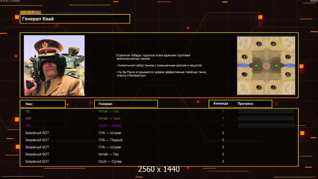Click the orange center marker on the minimap

[x=266, y=66]
